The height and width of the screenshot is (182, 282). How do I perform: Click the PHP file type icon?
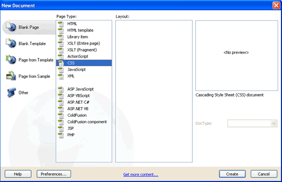[x=61, y=135]
